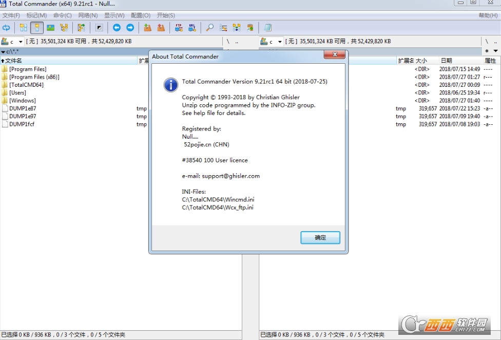Open the FTP connect toolbar icon
Viewport: 501px width, 340px height.
click(179, 28)
